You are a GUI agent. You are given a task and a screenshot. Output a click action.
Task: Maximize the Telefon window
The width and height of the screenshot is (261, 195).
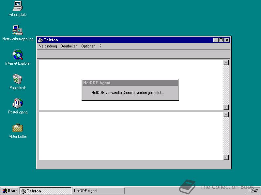coord(221,40)
